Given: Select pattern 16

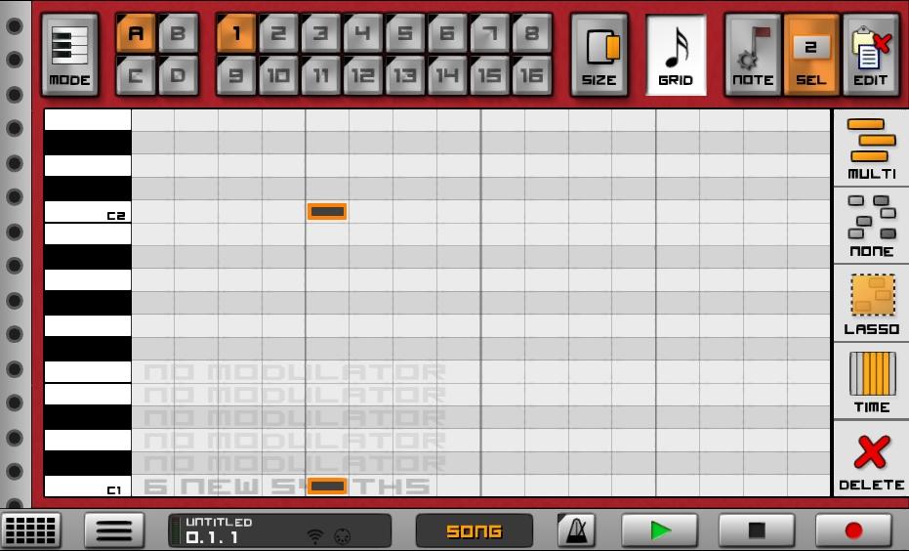Looking at the screenshot, I should pos(531,75).
